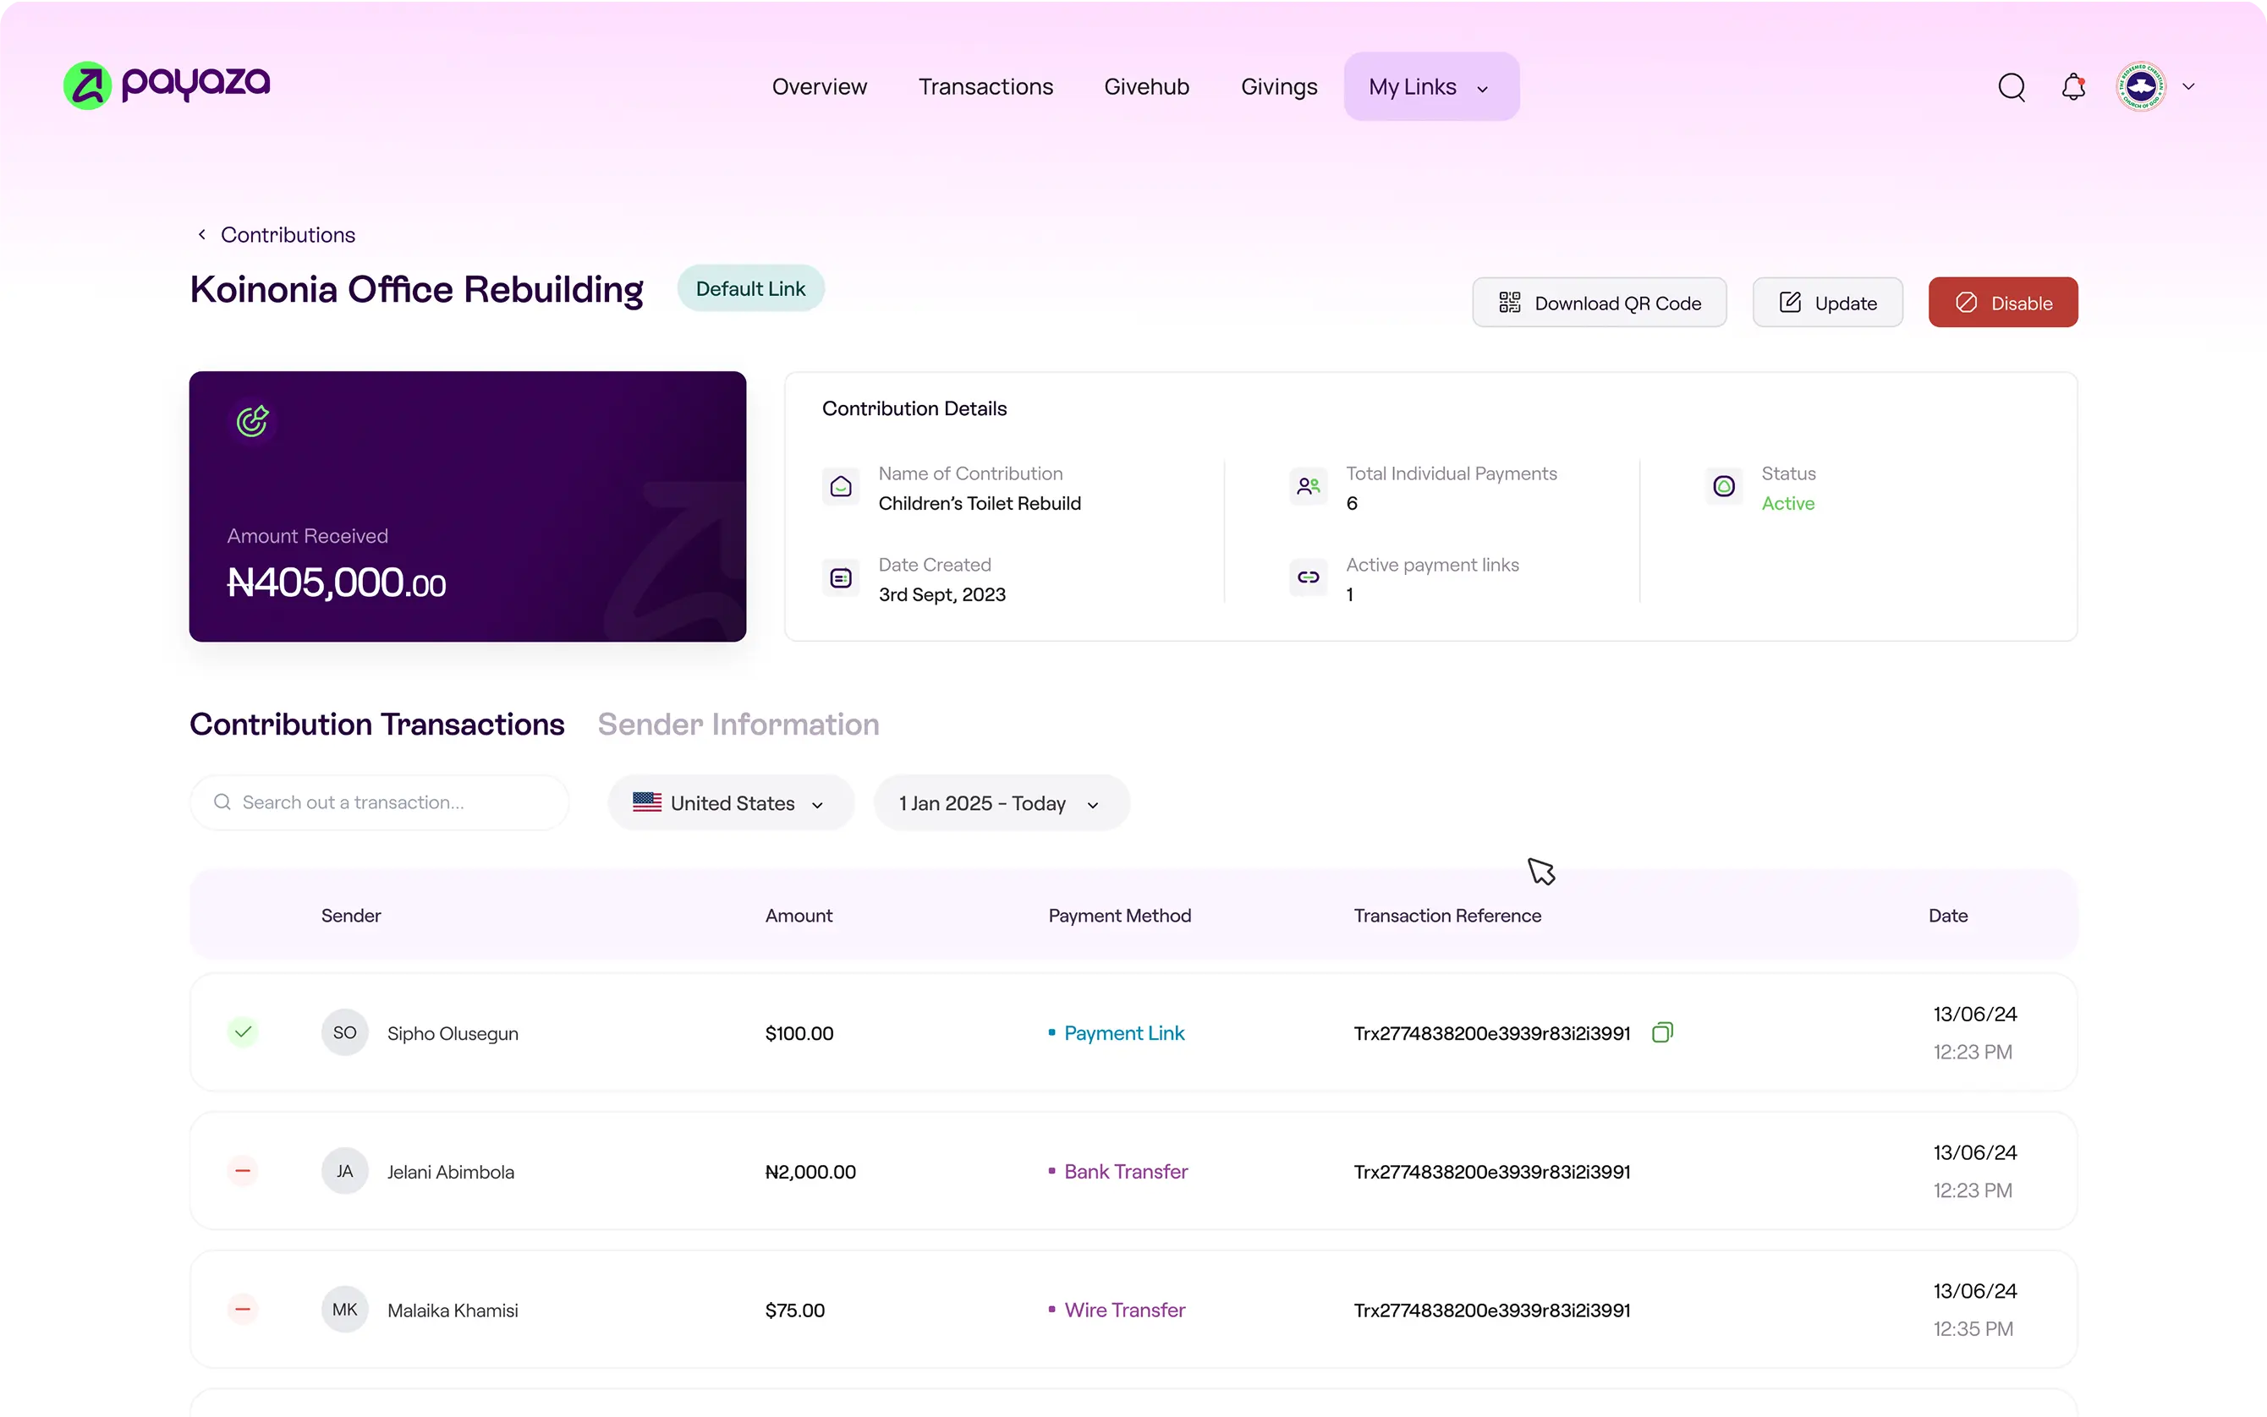Click the 3rd Sept, 2023 date value
The width and height of the screenshot is (2267, 1417).
pos(941,594)
